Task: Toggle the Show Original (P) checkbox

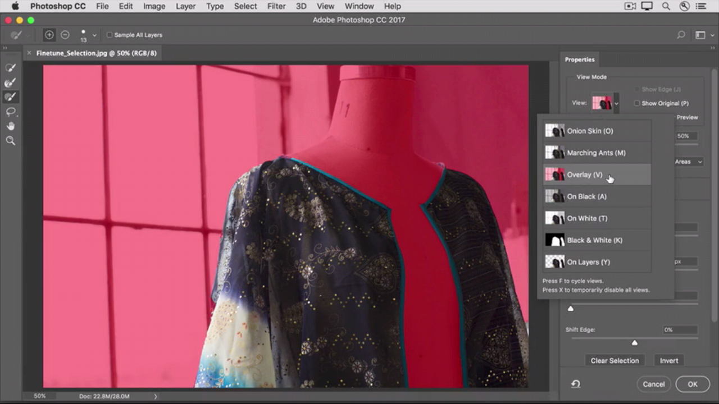Action: 636,103
